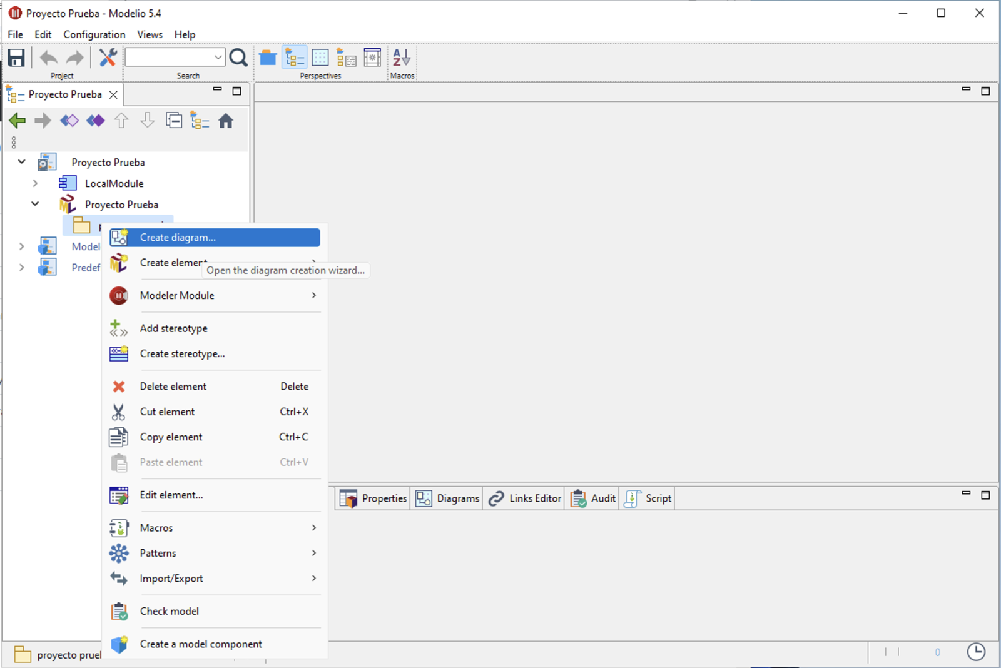Open the Edit menu
This screenshot has width=1001, height=668.
pos(43,34)
